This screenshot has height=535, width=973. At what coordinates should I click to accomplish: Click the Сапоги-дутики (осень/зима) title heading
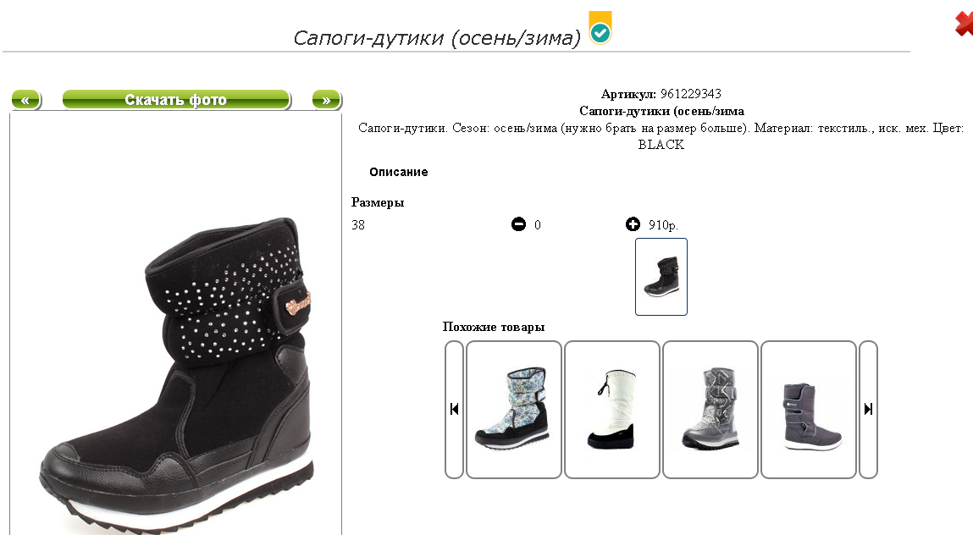pos(437,38)
